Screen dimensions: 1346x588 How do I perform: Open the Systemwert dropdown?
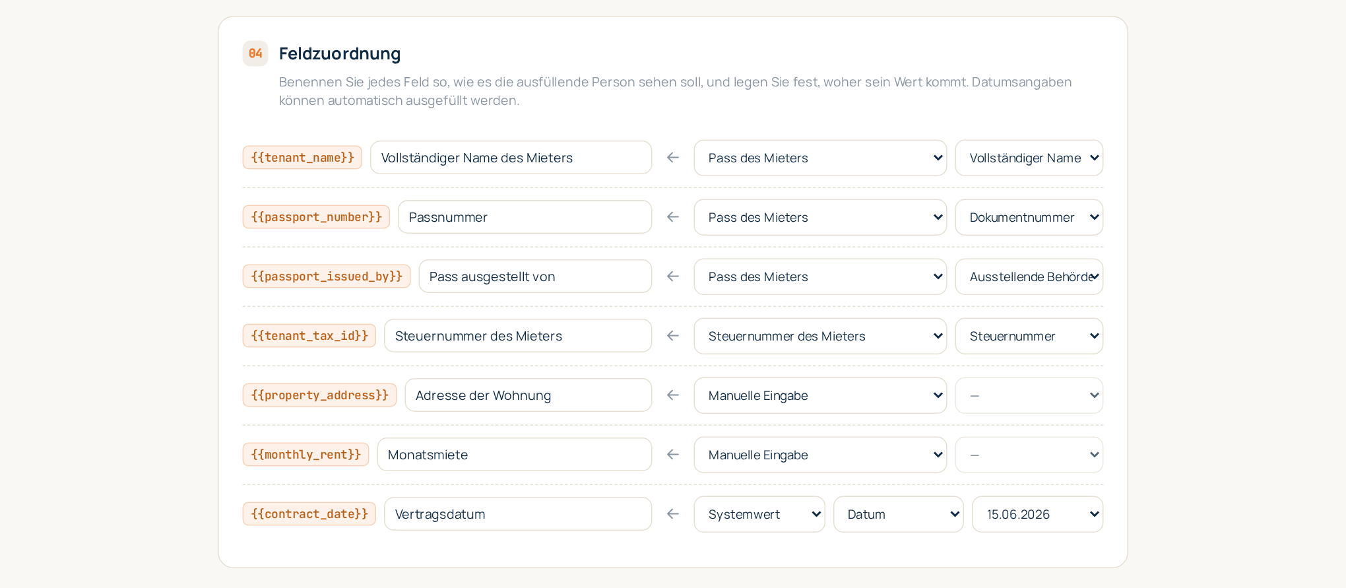coord(759,514)
